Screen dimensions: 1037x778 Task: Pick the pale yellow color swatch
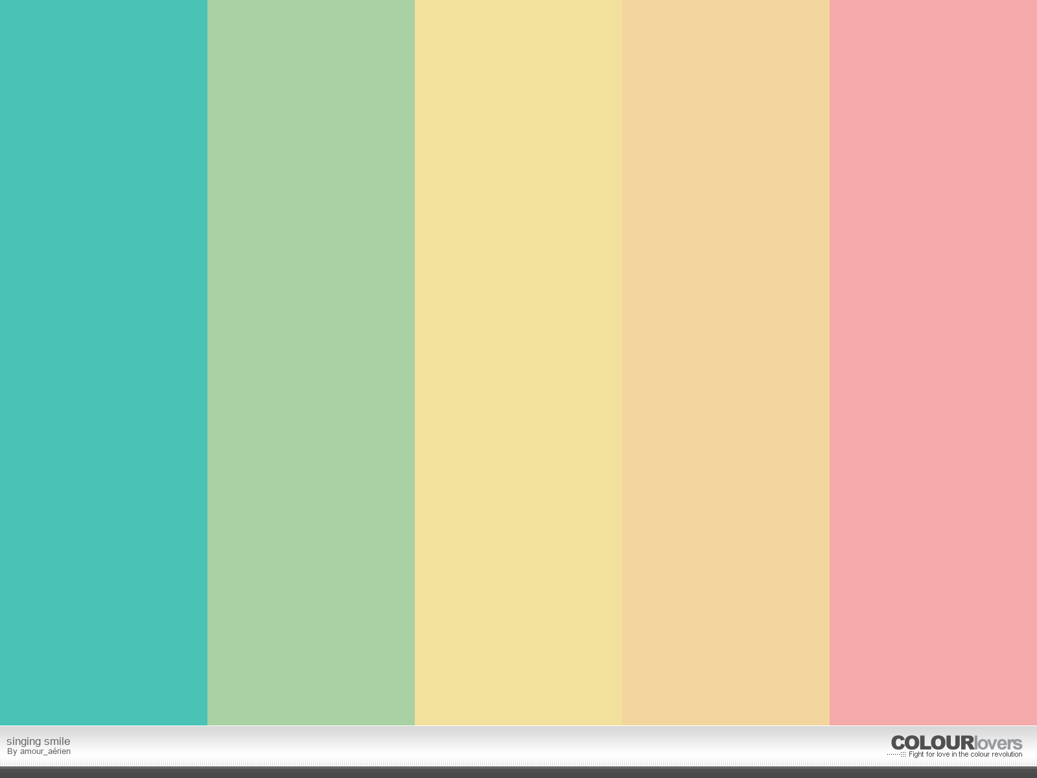coord(518,363)
